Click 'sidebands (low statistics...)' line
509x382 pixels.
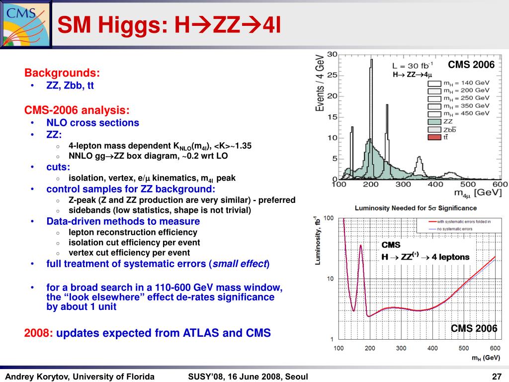(160, 210)
